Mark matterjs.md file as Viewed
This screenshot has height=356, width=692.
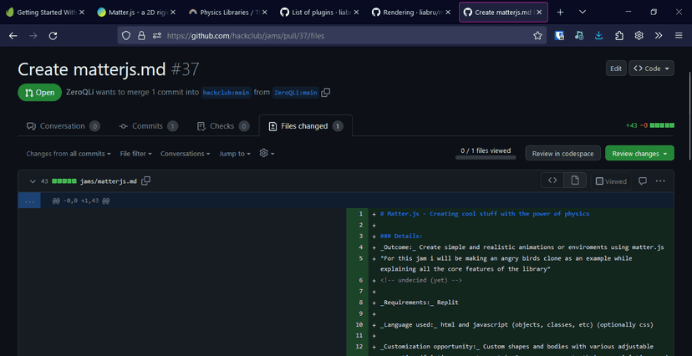(611, 181)
